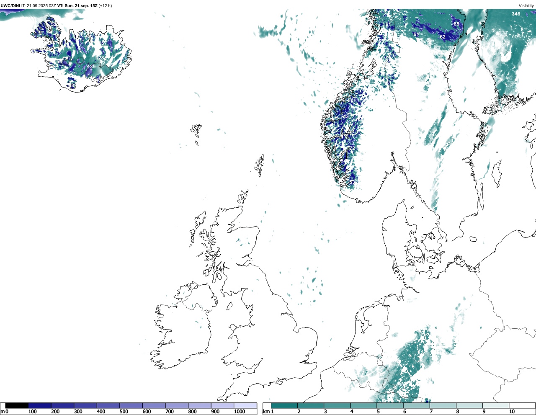The image size is (536, 415).
Task: Click the 700–800 m legend swatch
Action: point(177,405)
